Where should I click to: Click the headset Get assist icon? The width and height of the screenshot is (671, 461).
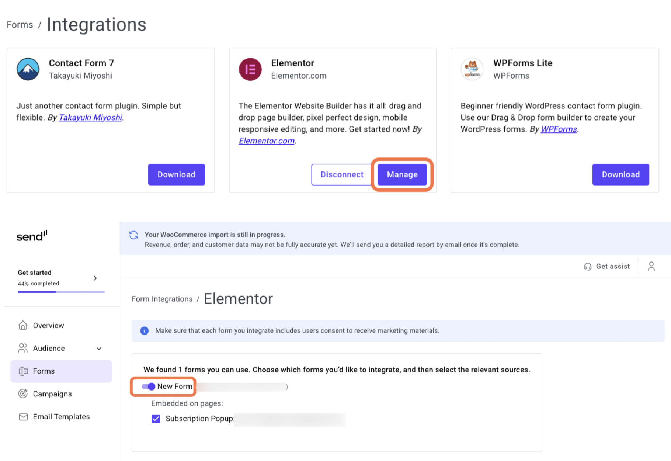588,267
